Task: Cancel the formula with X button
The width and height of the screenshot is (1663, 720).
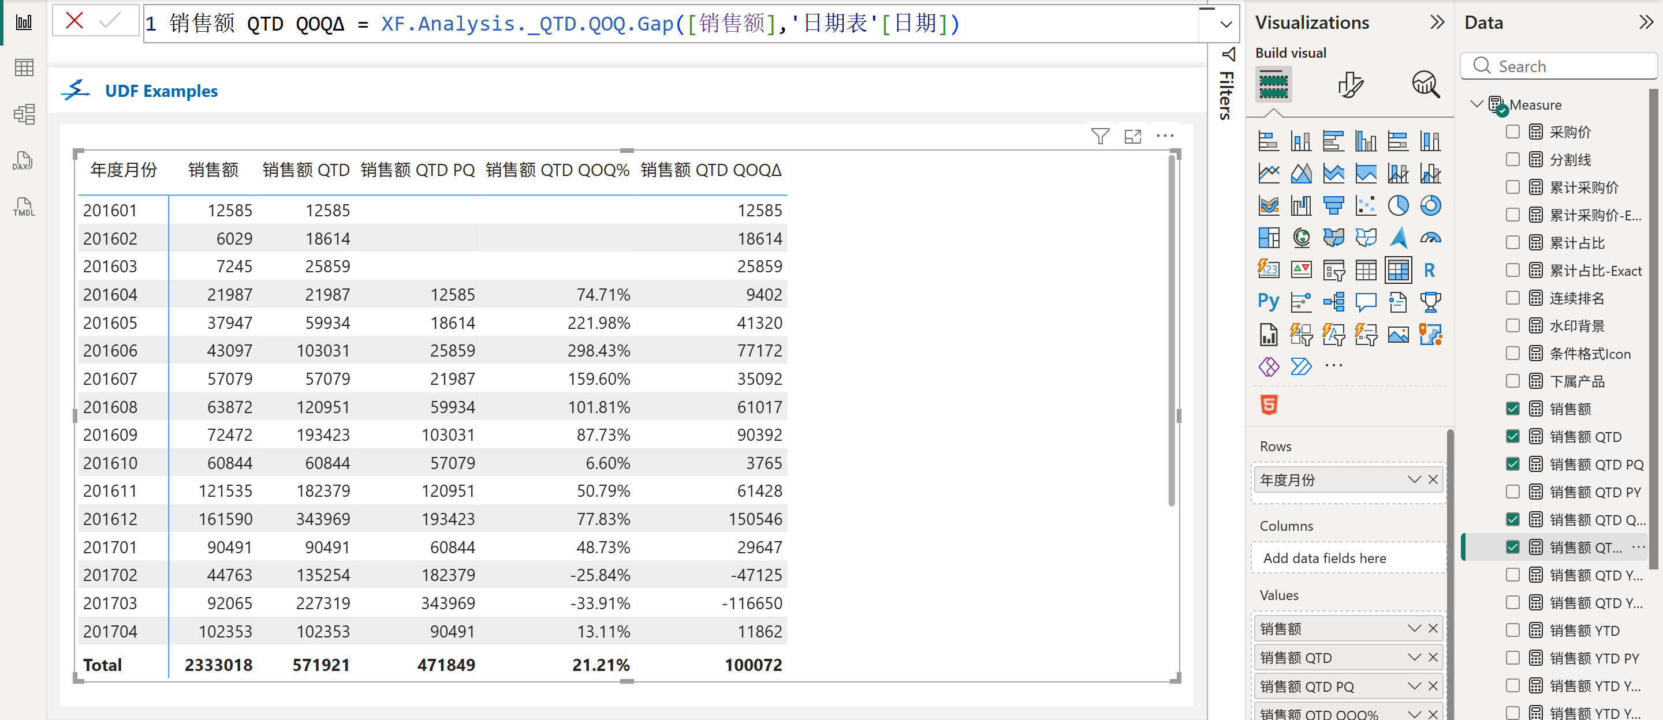Action: [75, 21]
